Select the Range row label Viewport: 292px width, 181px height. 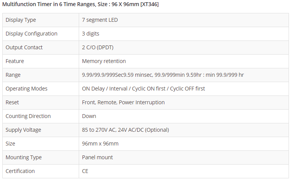(x=13, y=75)
